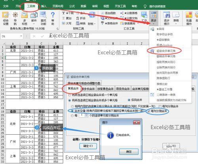Select cell A12 containing 上海
198x164 pixels.
click(x=13, y=86)
